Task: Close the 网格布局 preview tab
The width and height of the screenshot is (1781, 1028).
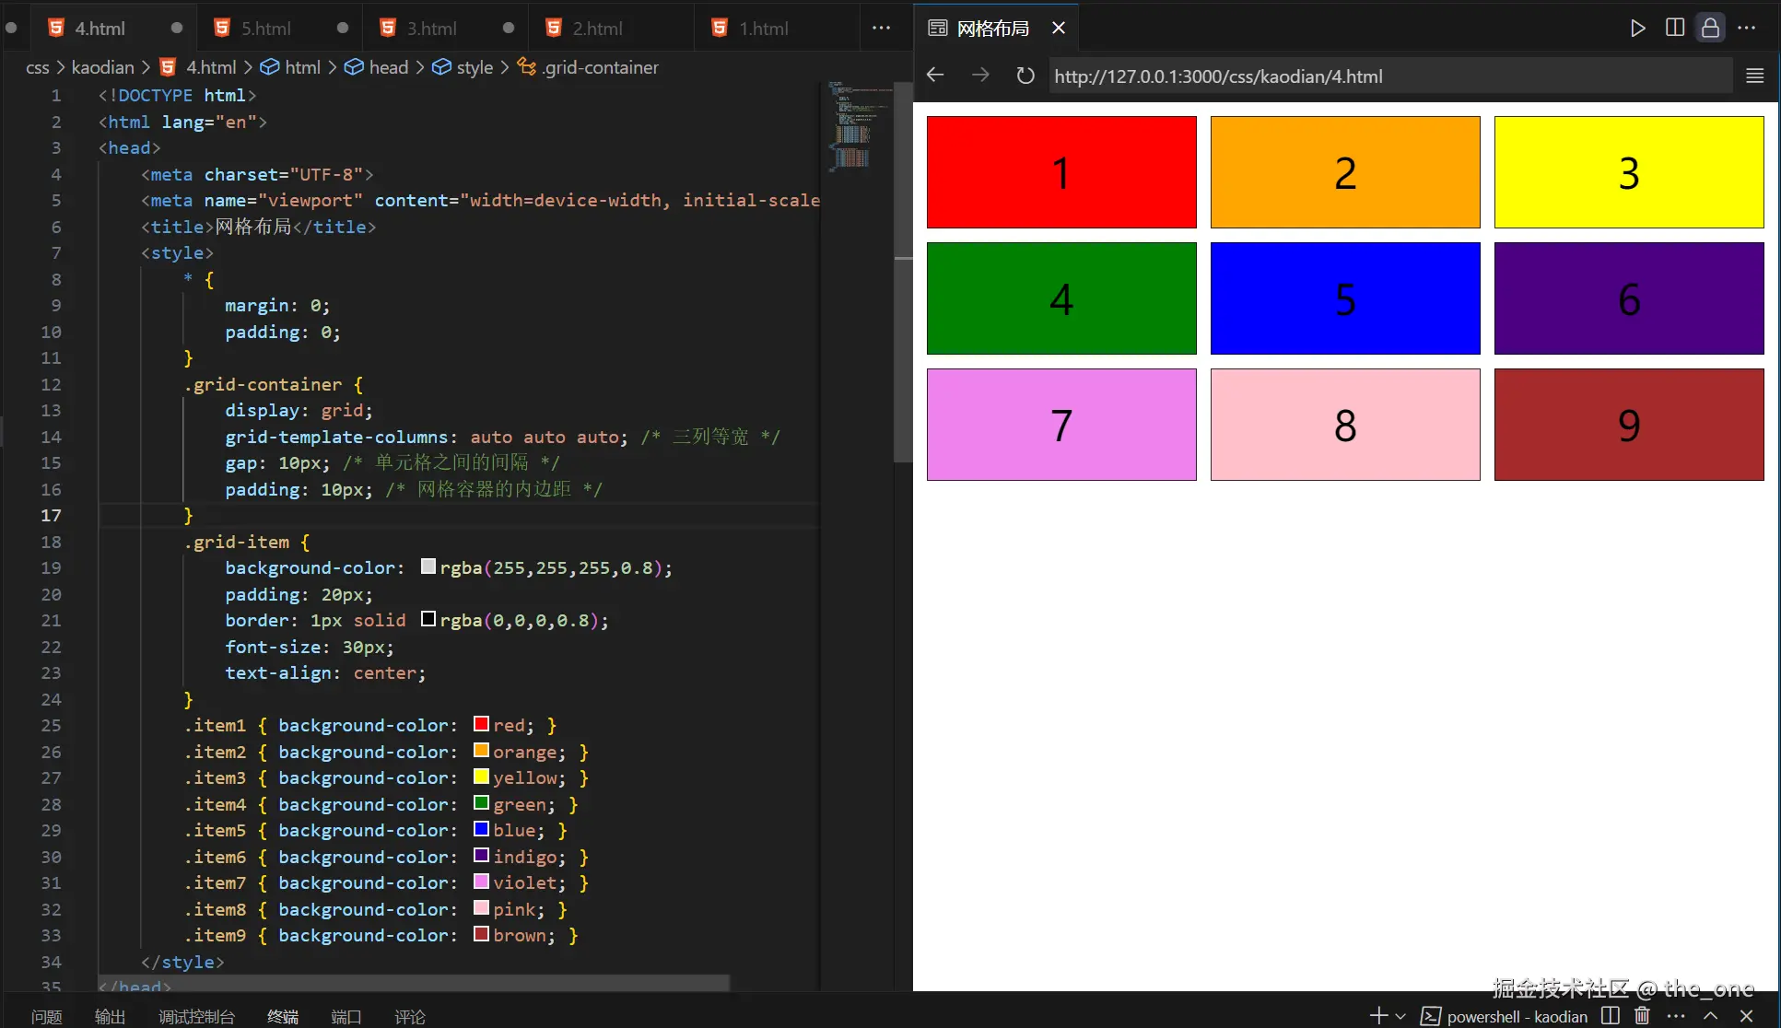Action: pos(1059,28)
